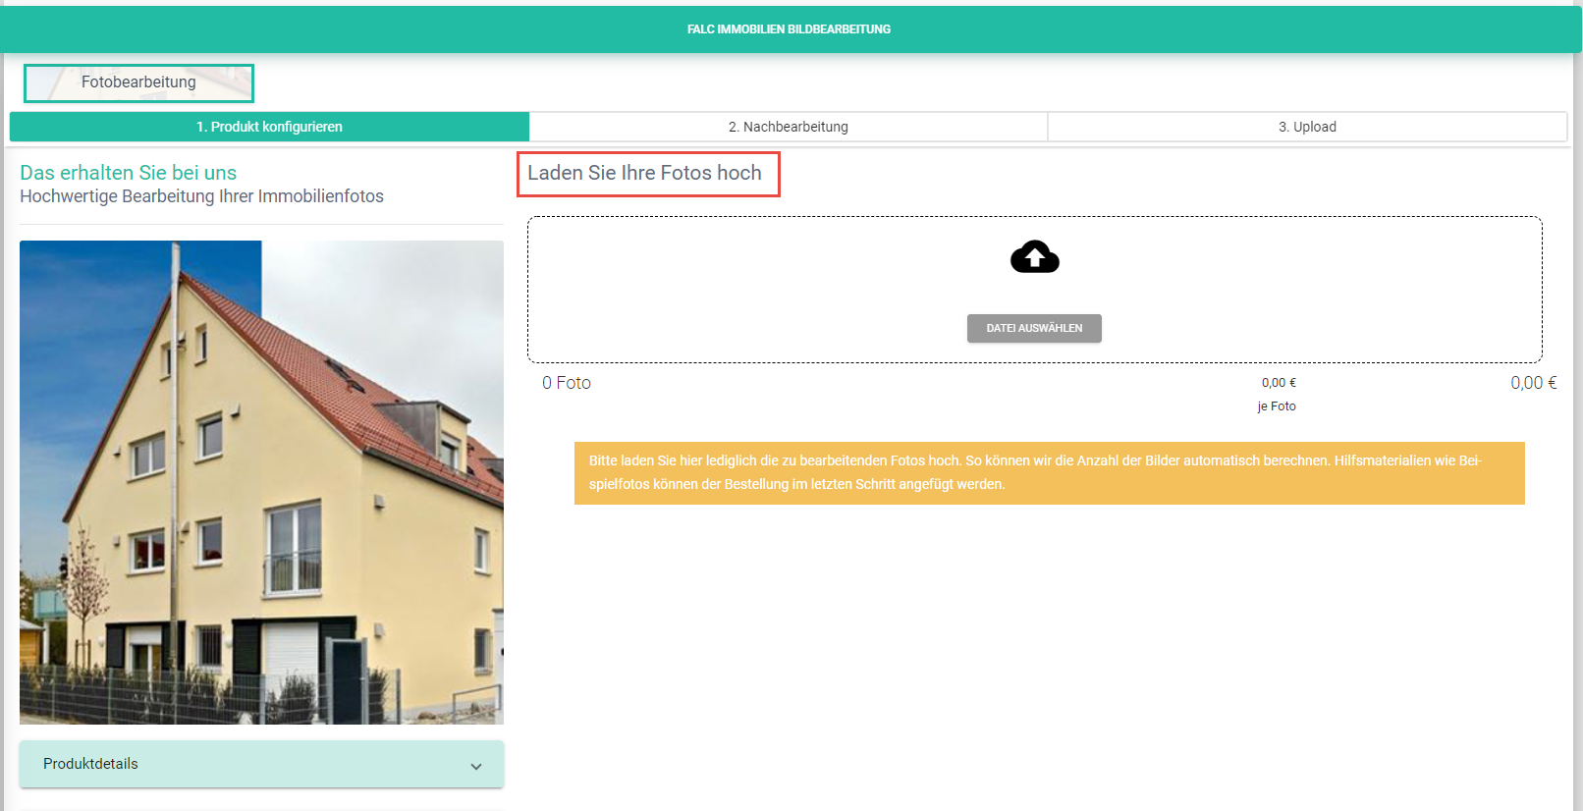Viewport: 1583px width, 811px height.
Task: Click the house example photo
Action: [261, 482]
